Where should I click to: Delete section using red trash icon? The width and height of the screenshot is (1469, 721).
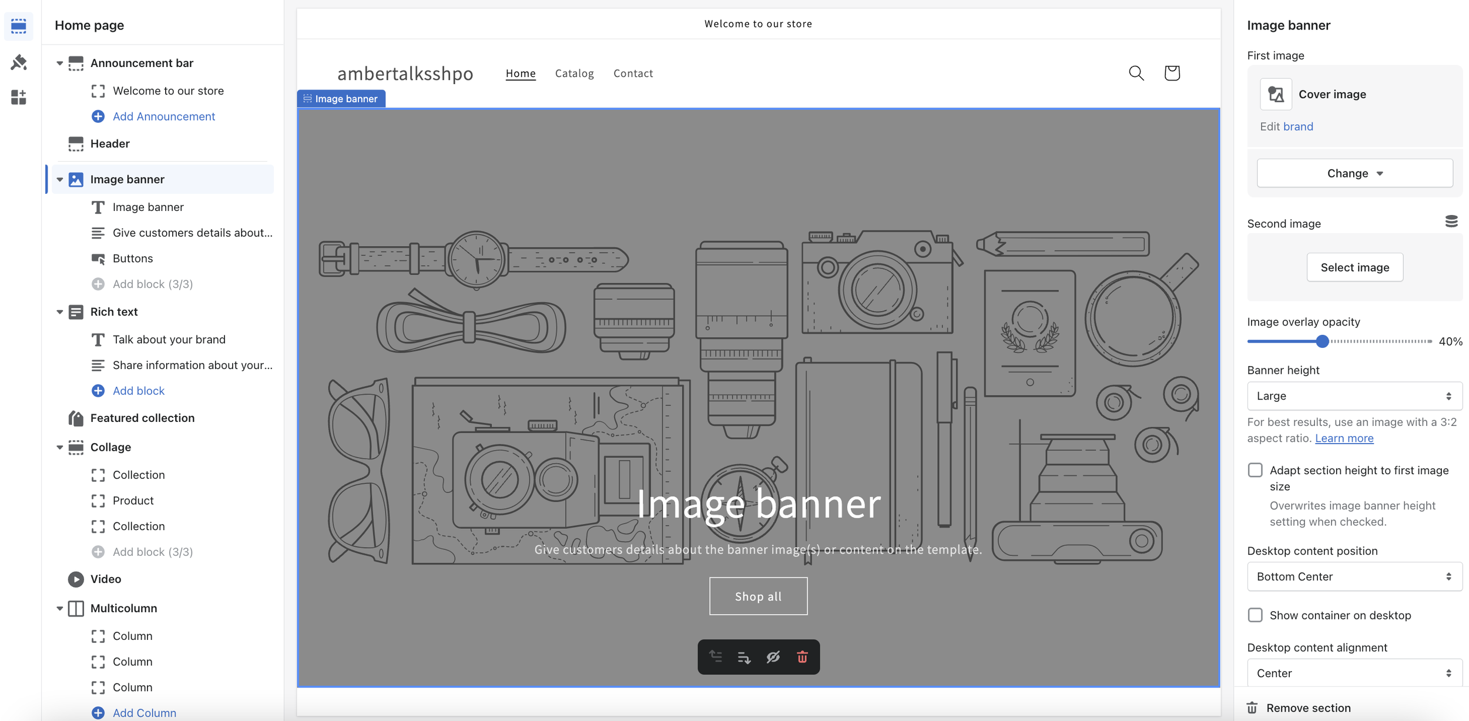coord(802,657)
